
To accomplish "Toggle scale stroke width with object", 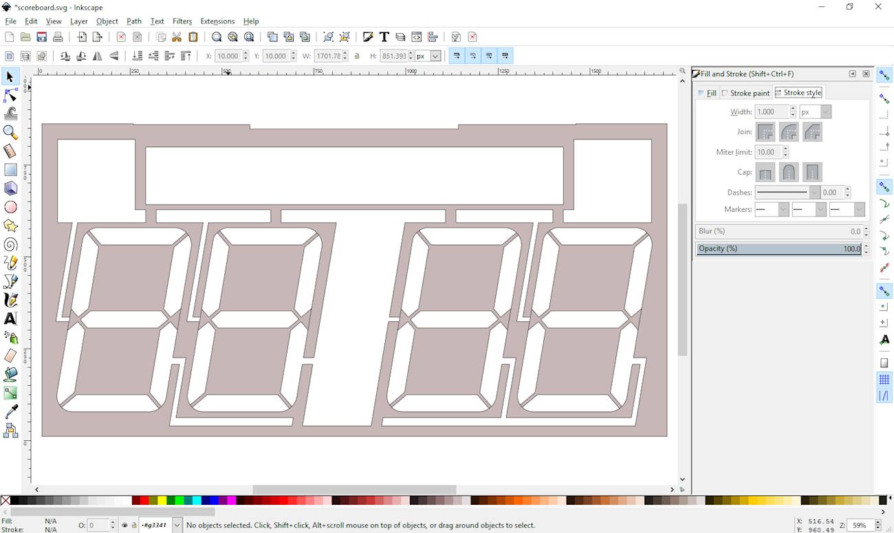I will coord(457,56).
